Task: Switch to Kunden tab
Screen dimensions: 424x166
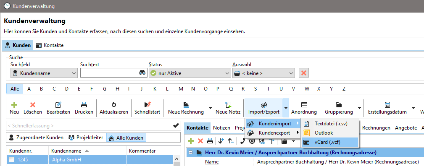Action: [18, 45]
